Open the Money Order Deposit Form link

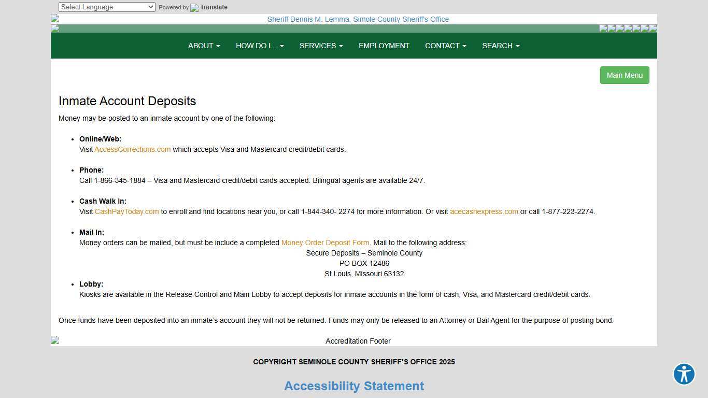325,243
